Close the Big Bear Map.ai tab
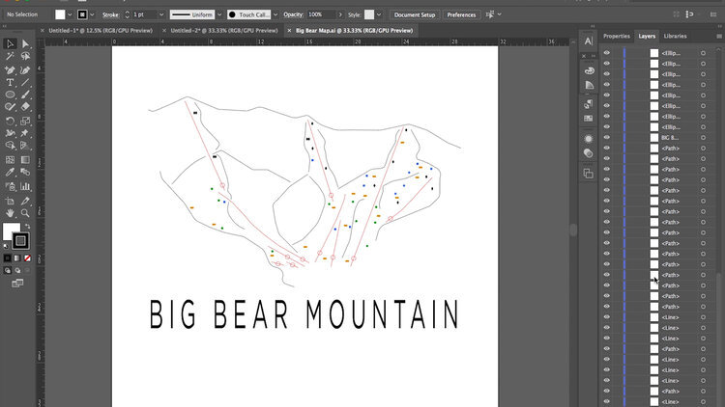 [x=289, y=31]
